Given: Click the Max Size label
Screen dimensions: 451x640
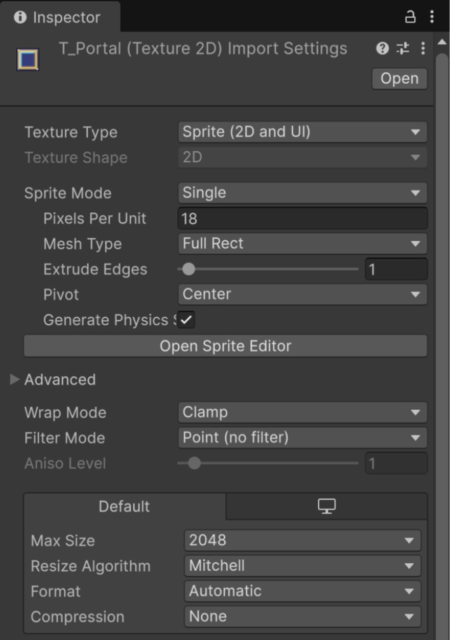Looking at the screenshot, I should [x=63, y=541].
